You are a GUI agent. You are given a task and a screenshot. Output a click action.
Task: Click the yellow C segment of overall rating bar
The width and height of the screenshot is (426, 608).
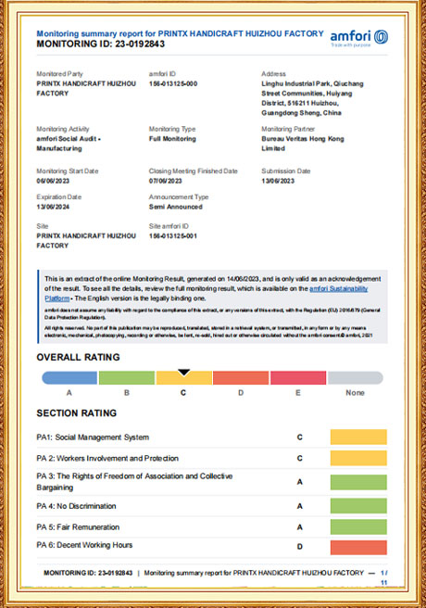[184, 377]
